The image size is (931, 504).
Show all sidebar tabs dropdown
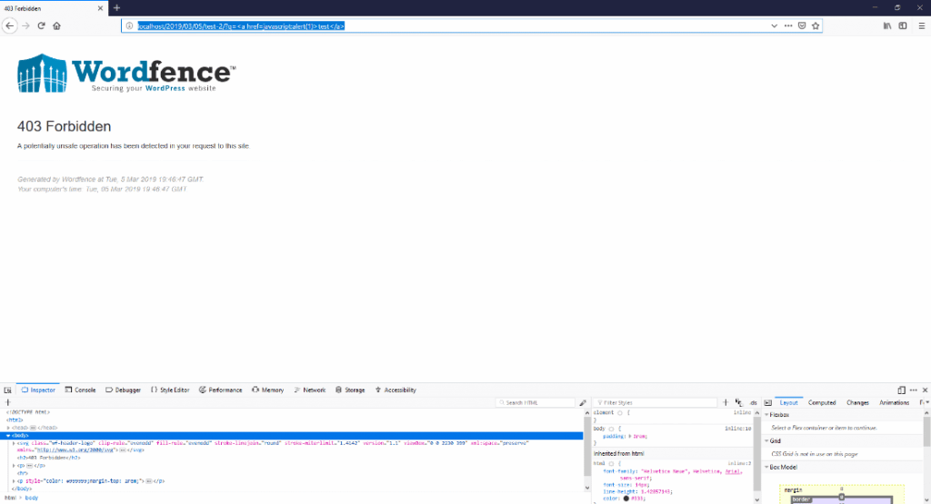point(927,402)
